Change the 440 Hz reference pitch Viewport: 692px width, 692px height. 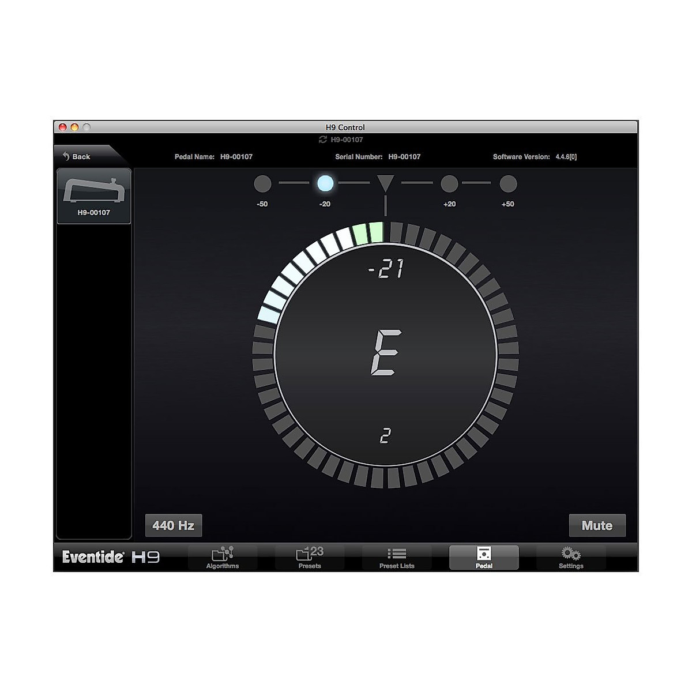(x=173, y=525)
